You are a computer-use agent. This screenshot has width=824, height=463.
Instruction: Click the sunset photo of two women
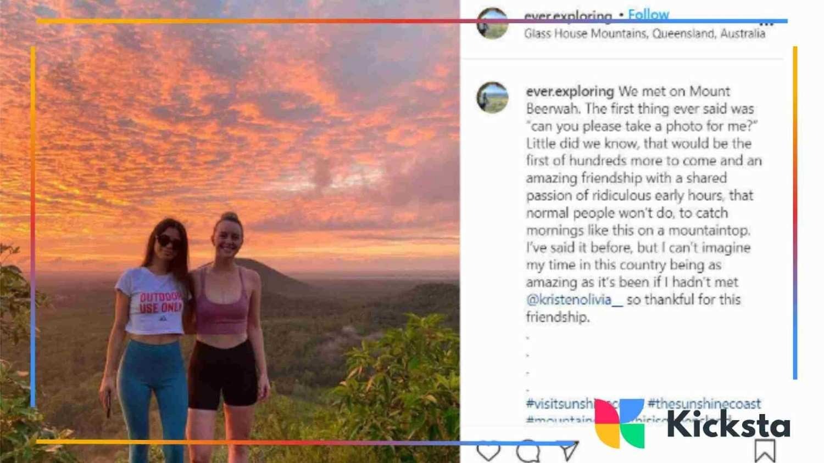(x=230, y=231)
